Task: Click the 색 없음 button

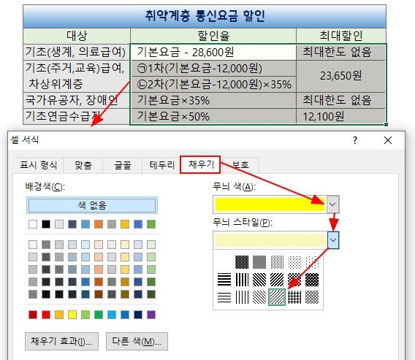Action: (x=92, y=205)
